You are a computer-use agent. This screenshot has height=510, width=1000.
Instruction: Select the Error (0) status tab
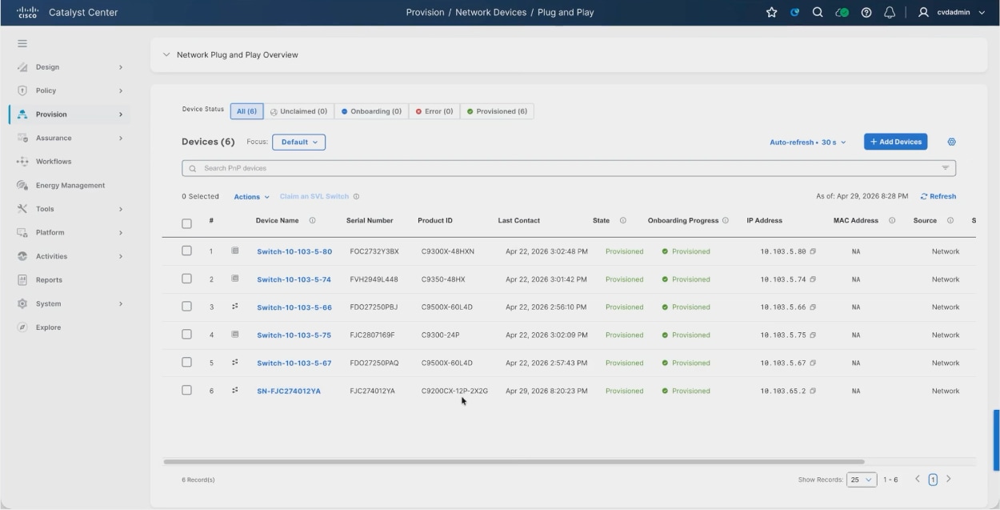pyautogui.click(x=434, y=112)
